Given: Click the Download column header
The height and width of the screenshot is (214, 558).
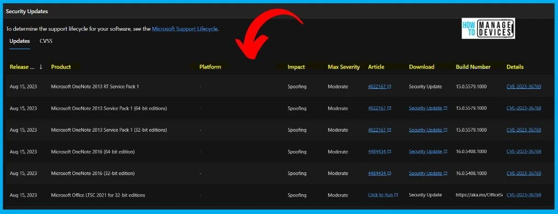Looking at the screenshot, I should pos(422,66).
